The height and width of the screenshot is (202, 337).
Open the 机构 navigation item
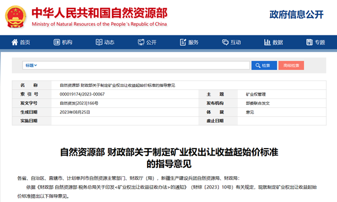[x=63, y=42]
